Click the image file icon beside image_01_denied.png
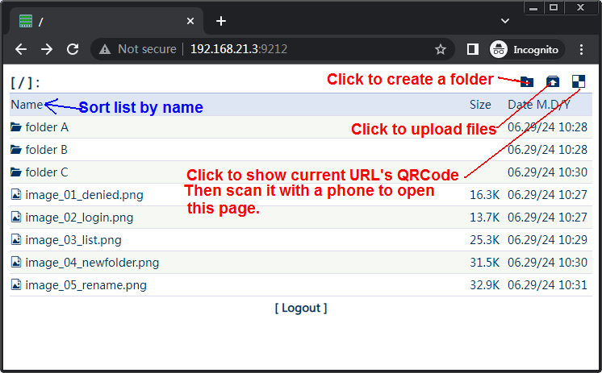602x373 pixels. (16, 195)
